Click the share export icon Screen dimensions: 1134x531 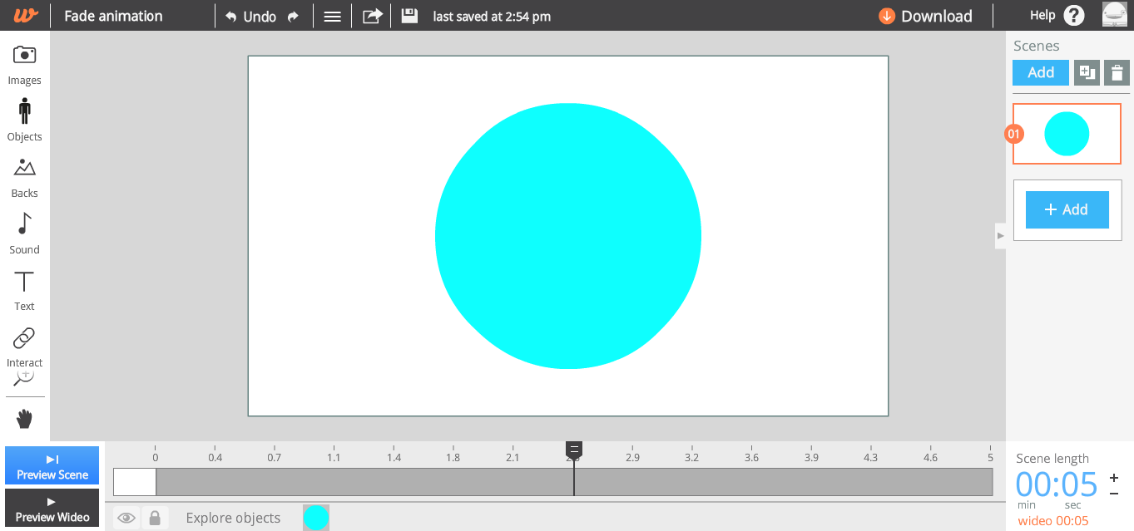[x=373, y=16]
